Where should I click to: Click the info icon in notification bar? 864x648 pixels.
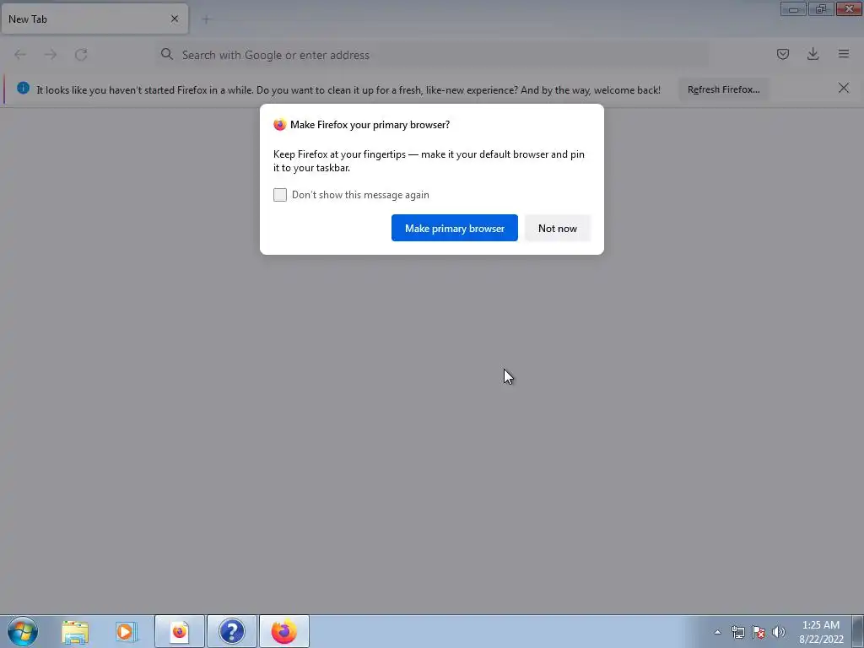[x=23, y=88]
